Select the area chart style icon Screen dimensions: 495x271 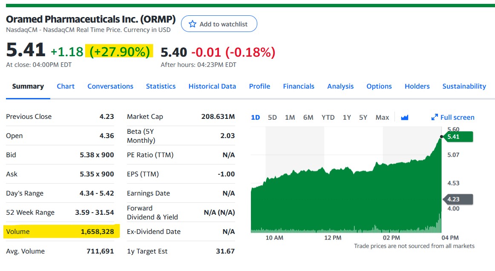point(404,117)
